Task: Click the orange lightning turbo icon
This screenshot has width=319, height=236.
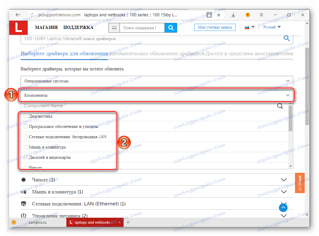Action: coord(247,15)
